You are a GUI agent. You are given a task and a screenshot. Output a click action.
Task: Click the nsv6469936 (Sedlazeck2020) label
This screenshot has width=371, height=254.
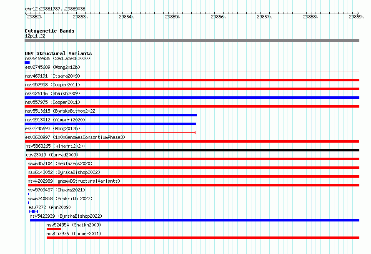58,58
